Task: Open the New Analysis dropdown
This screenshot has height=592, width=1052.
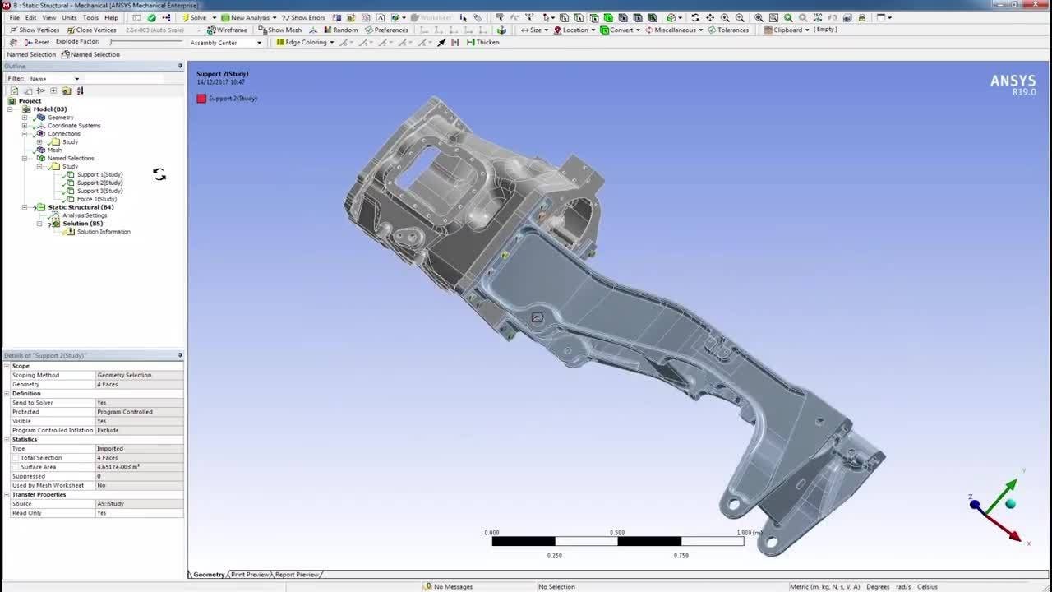Action: coord(249,17)
